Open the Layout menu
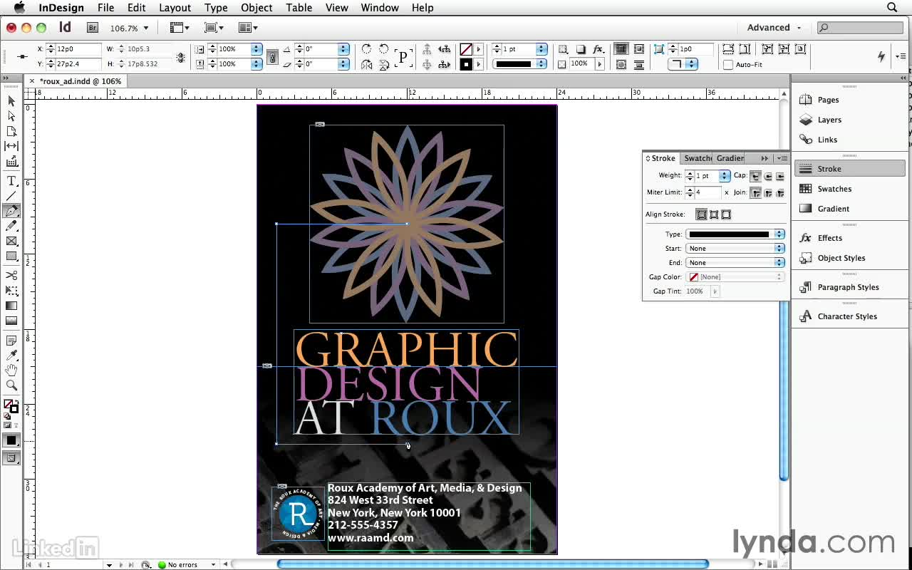The height and width of the screenshot is (570, 912). [x=175, y=8]
